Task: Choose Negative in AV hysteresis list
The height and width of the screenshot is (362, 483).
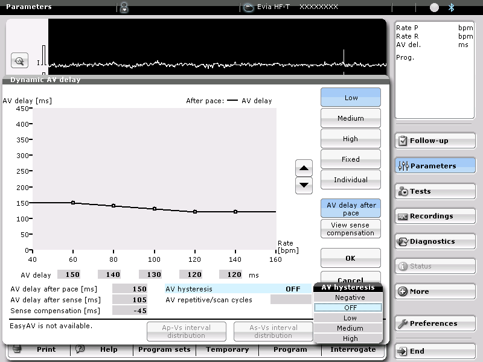Action: pyautogui.click(x=350, y=297)
